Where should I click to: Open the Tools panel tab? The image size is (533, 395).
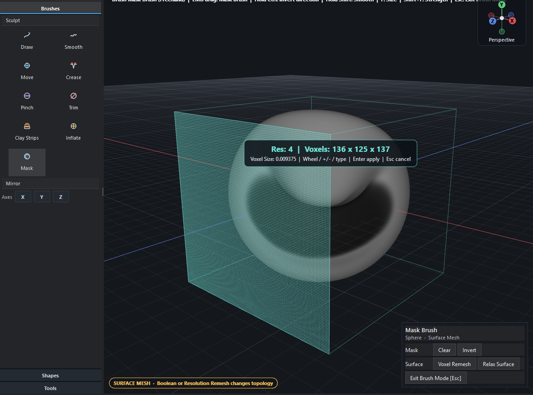tap(50, 388)
